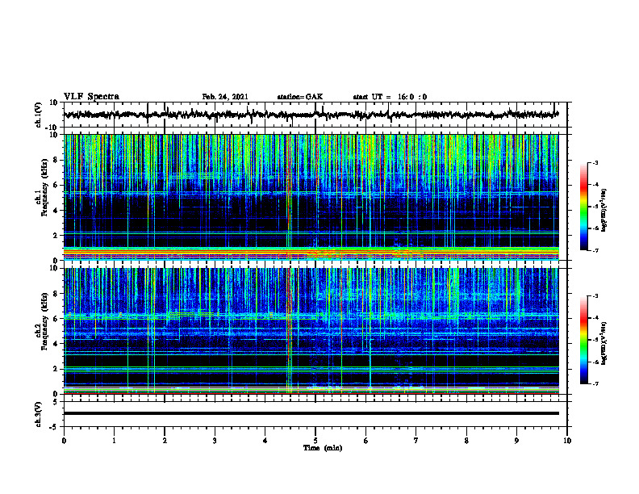Viewport: 639px width, 494px height.
Task: Click the "-7" tick on ch.2 colorbar
Action: [595, 383]
